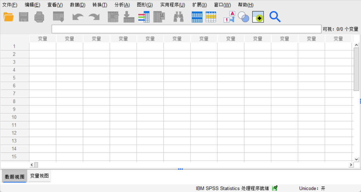The width and height of the screenshot is (361, 192).
Task: Open the 查看(V) menu
Action: click(55, 5)
